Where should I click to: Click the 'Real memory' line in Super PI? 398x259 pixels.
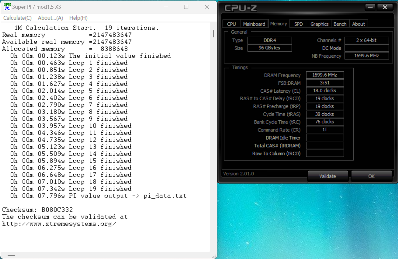[x=67, y=35]
